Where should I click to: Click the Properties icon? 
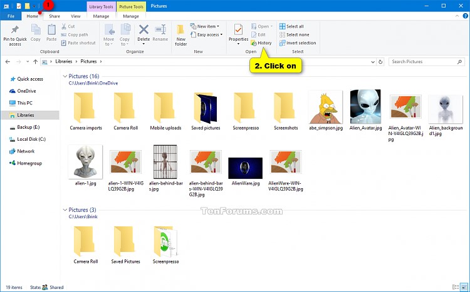tap(238, 29)
